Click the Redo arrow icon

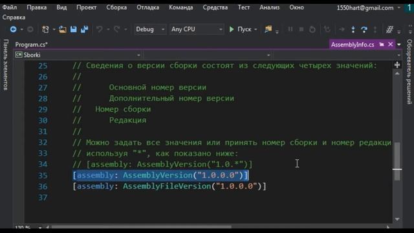coord(116,29)
